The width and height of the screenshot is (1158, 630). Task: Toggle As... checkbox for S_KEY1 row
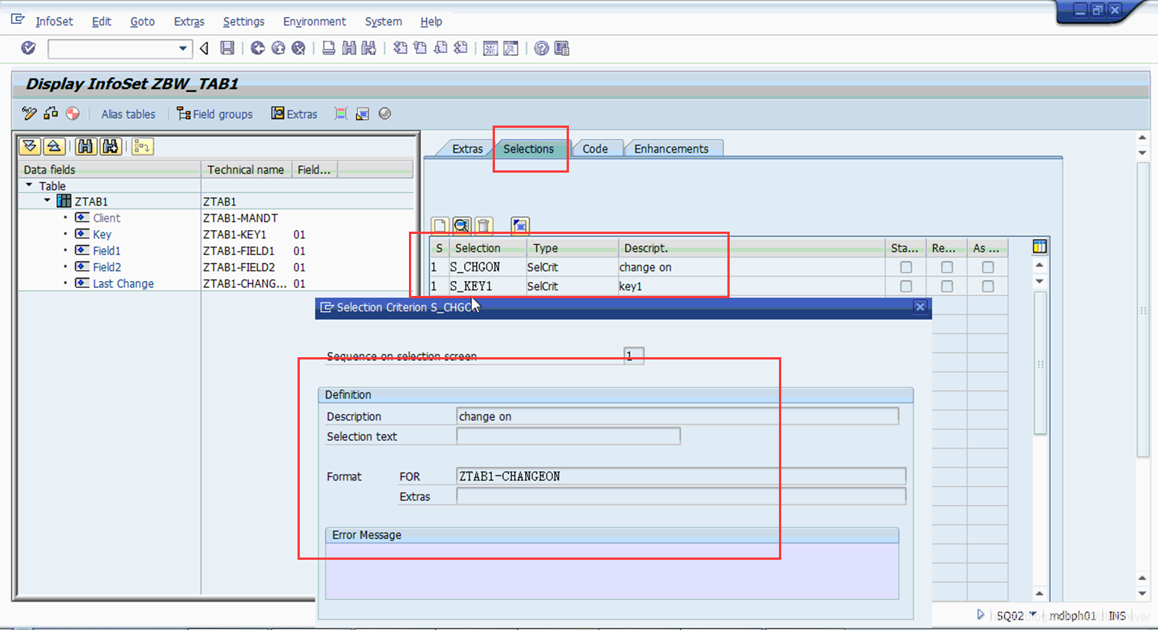pos(988,286)
